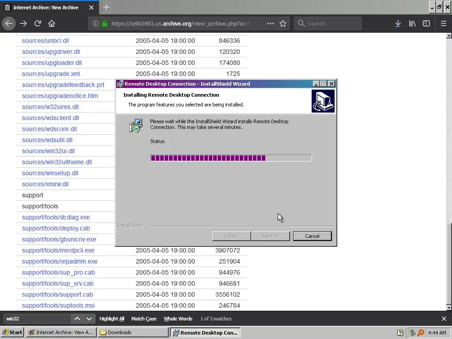
Task: Switch to Internet Archive taskbar button
Action: click(61, 332)
